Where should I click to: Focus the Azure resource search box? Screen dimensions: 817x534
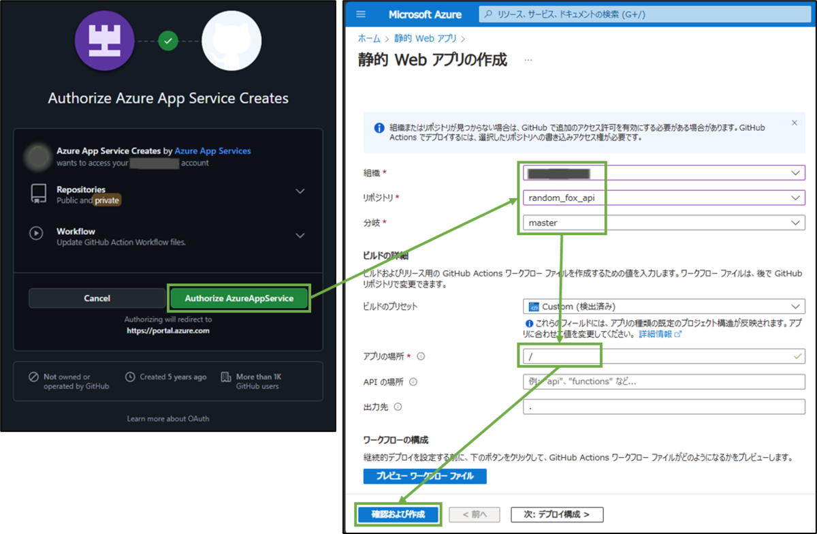643,14
